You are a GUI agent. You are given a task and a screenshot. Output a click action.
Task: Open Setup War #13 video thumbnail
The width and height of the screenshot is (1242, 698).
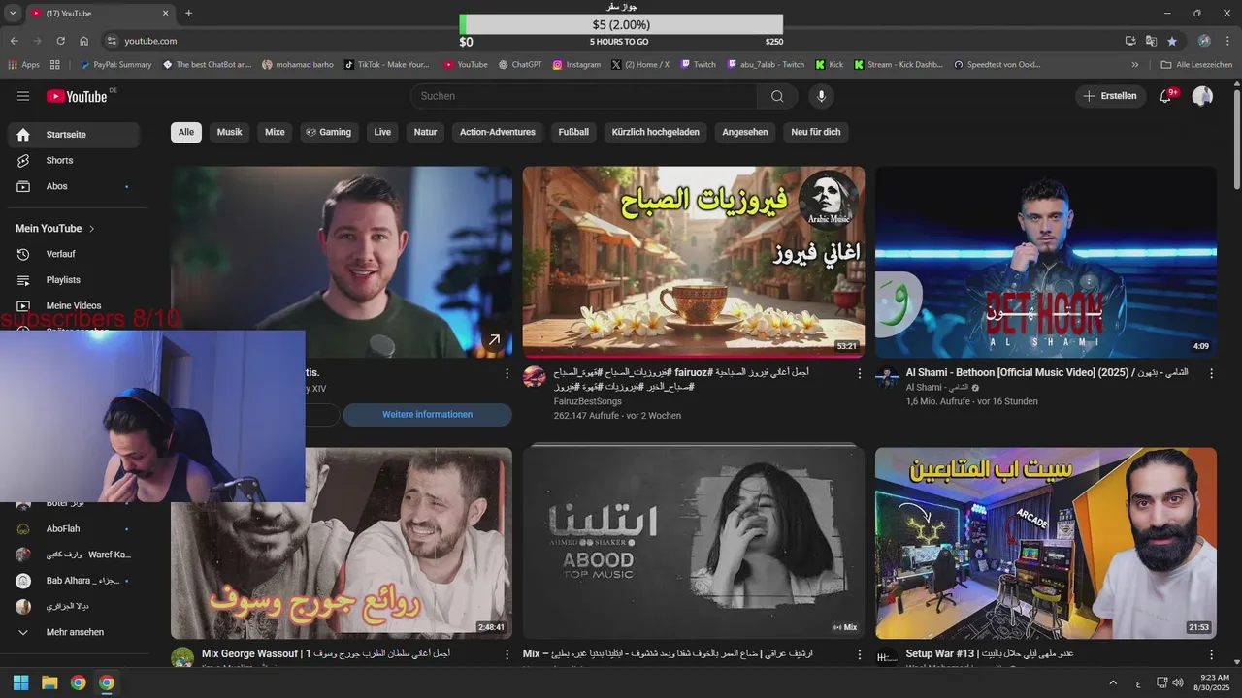1045,543
